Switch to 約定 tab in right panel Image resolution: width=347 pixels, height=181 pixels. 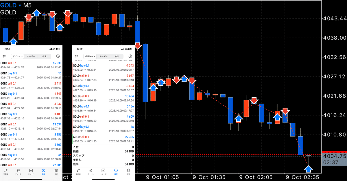point(117,56)
